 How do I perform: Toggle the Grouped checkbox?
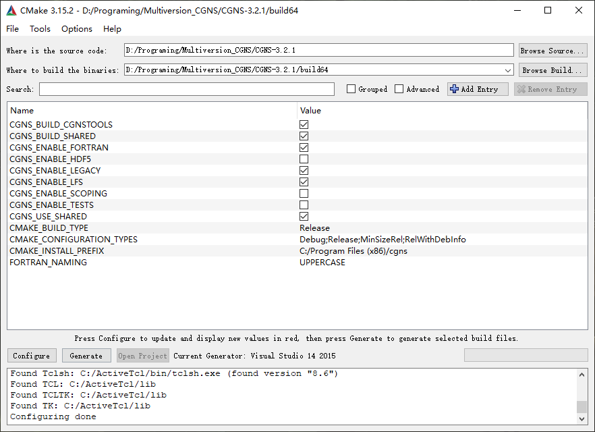click(x=351, y=89)
